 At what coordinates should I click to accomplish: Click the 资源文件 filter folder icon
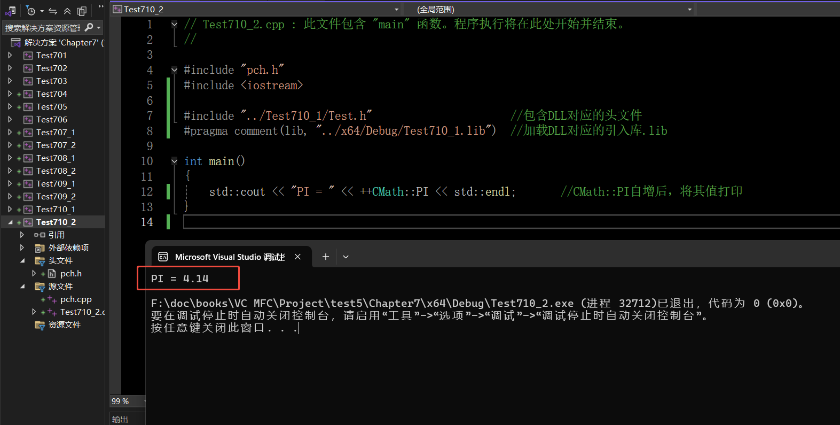tap(40, 325)
